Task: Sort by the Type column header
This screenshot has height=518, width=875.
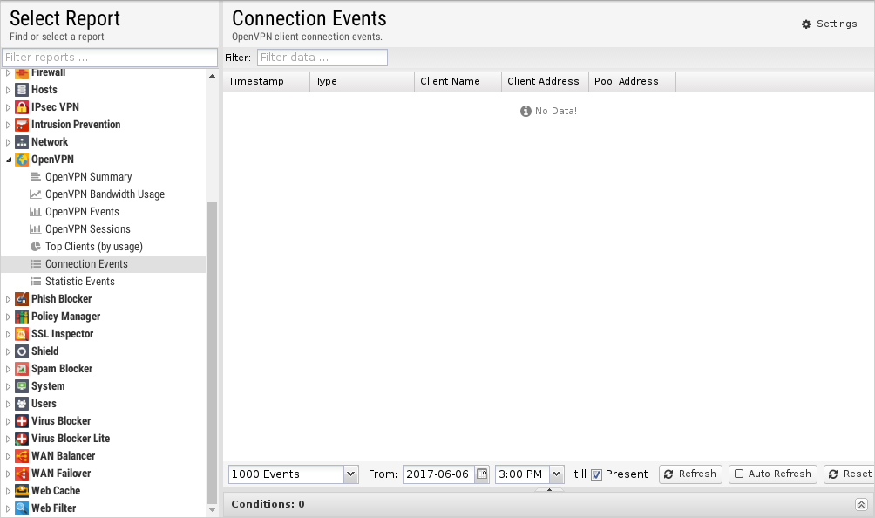Action: pos(362,81)
